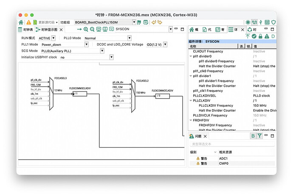Select the Details tab
Screen dimensions: 293x196
click(233, 30)
